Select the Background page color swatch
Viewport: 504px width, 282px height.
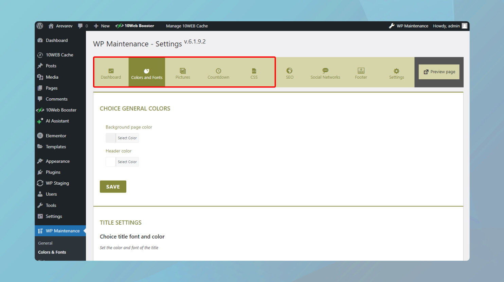(110, 138)
